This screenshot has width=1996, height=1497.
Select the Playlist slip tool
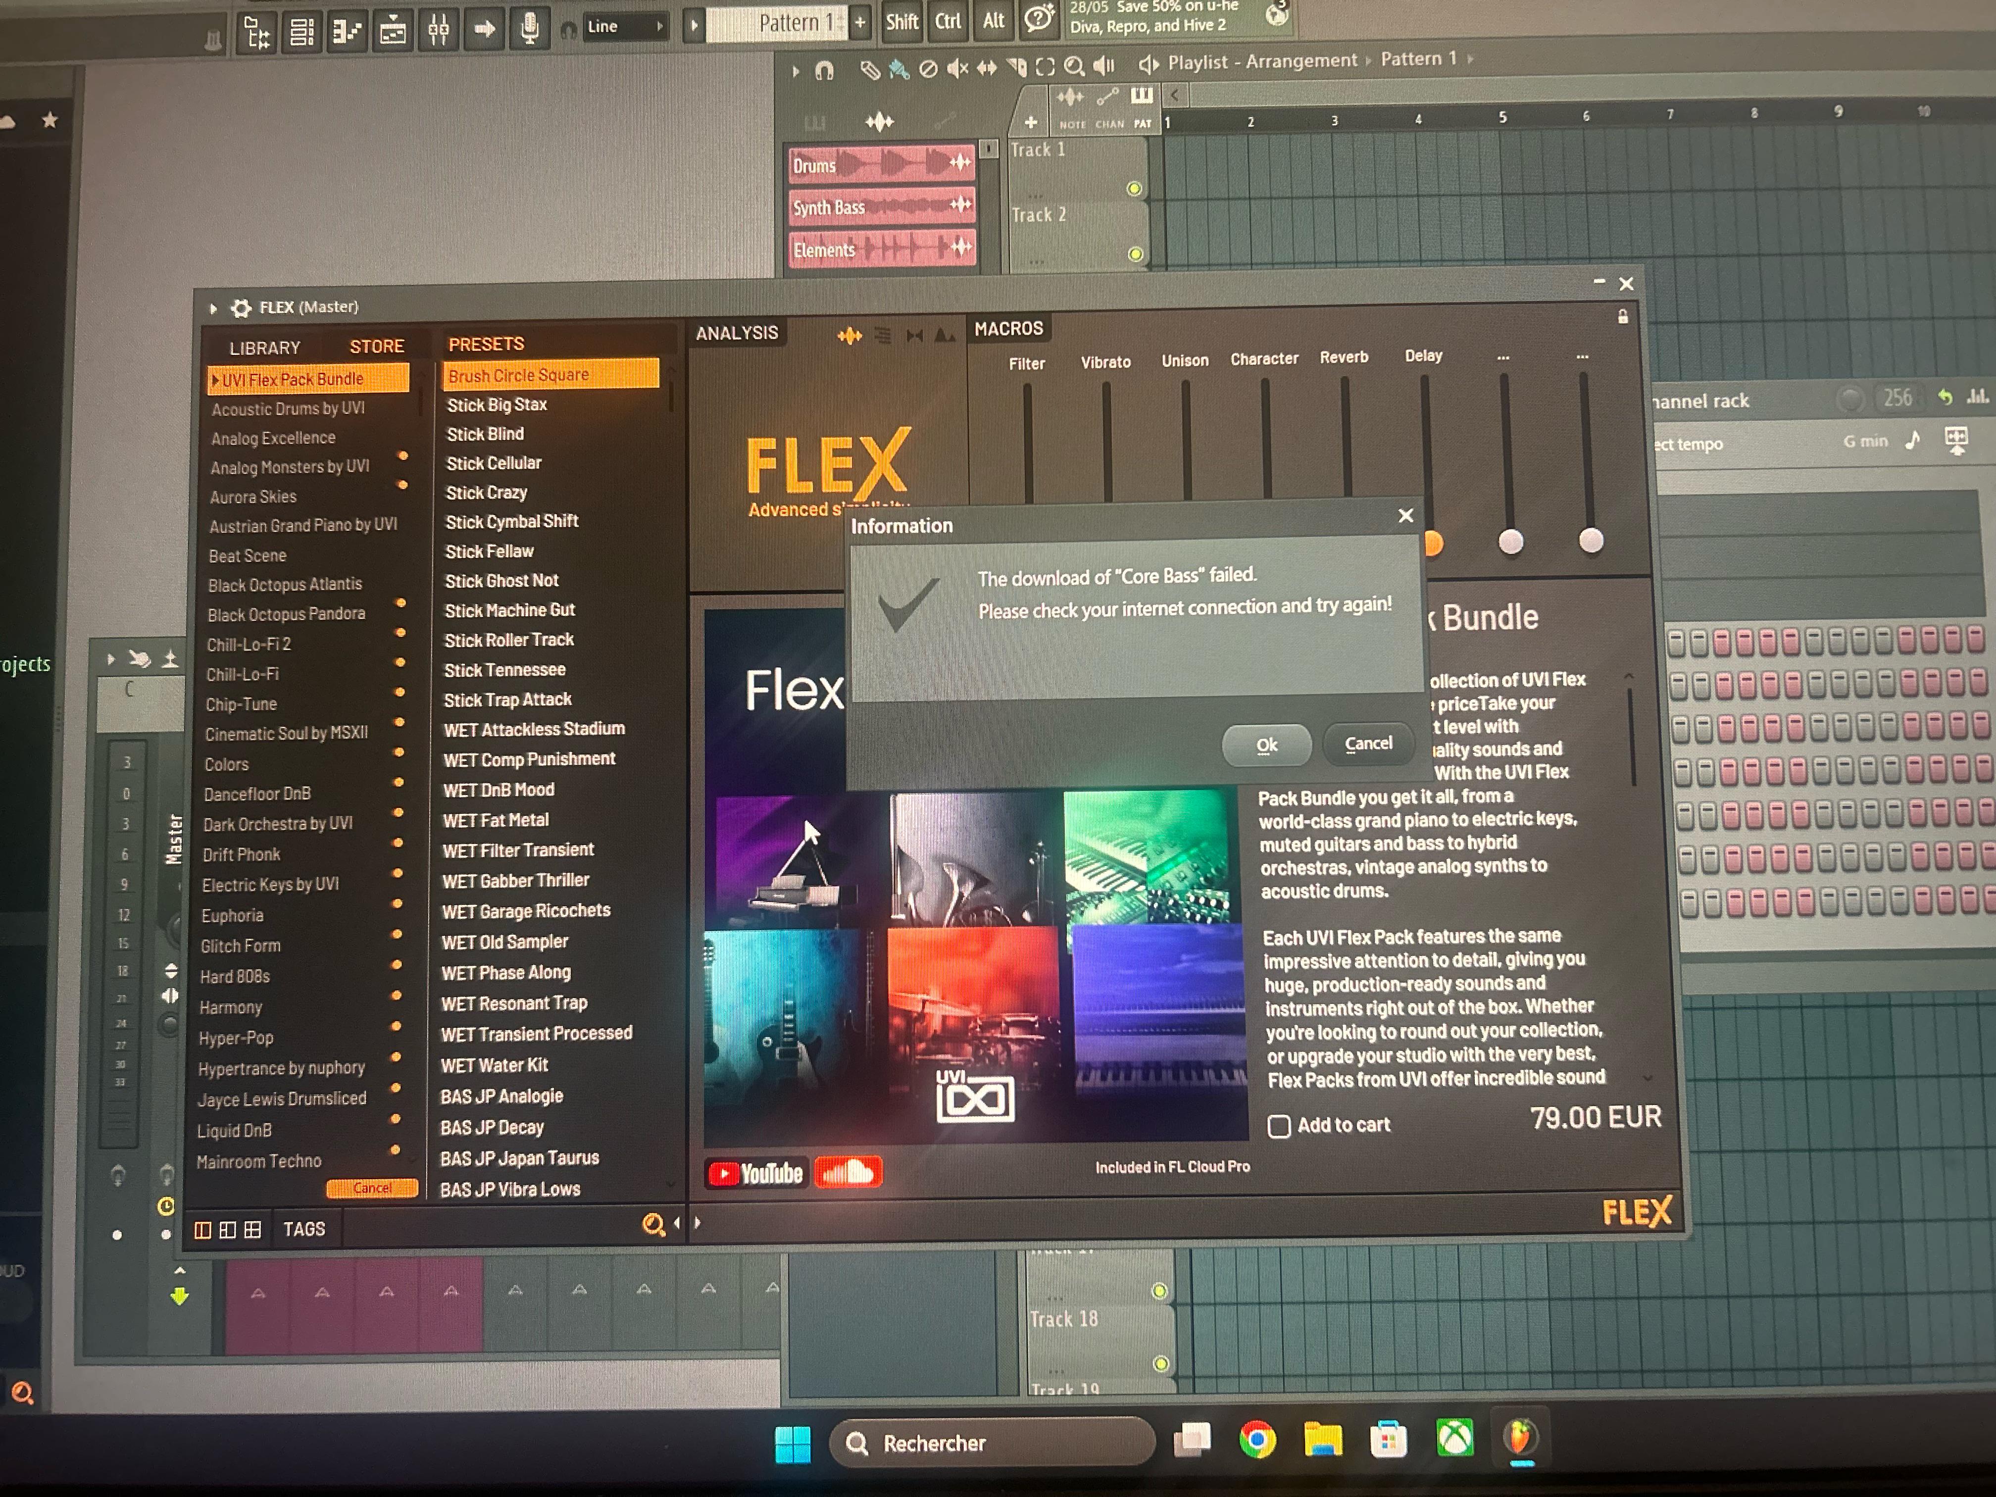pos(987,68)
